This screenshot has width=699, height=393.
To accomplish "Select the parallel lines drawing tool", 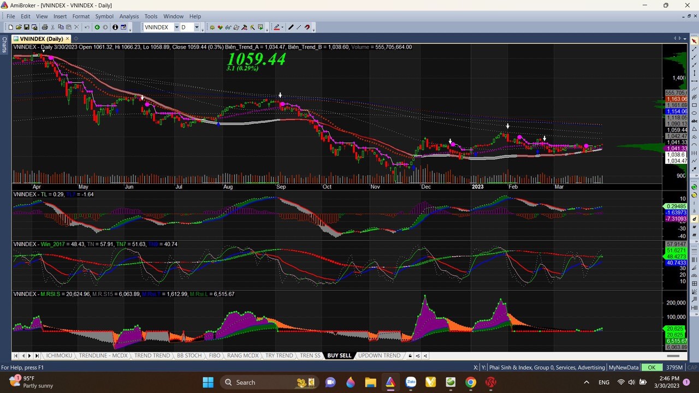I will (x=694, y=89).
